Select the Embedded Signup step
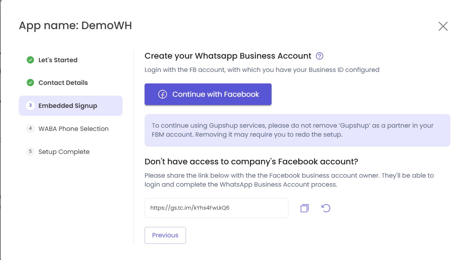Screen dimensions: 464x260 (x=68, y=106)
